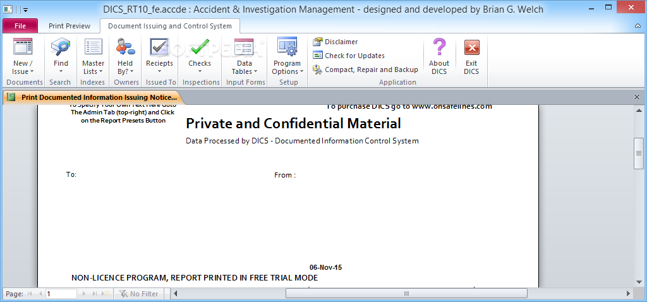Click the No Filter button

coord(138,294)
